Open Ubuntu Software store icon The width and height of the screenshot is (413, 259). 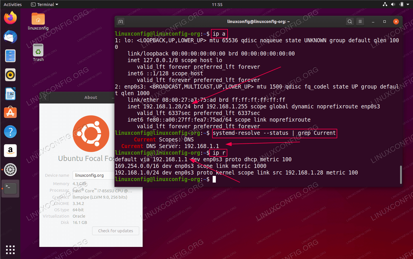tap(10, 113)
